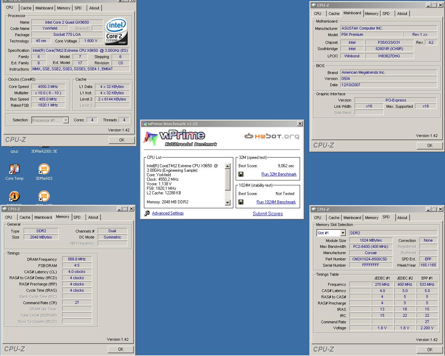Viewport: 445px width, 356px height.
Task: Click CPU List scrollbar up arrow
Action: [x=228, y=166]
